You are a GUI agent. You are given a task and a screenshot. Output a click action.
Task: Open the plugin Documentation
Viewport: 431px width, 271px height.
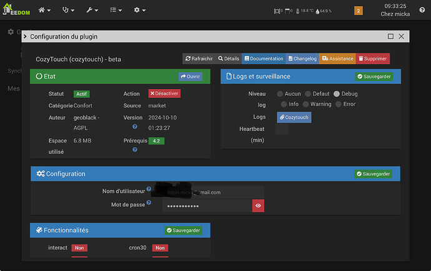[264, 59]
